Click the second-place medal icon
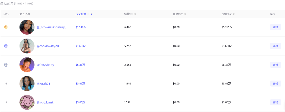 pos(6,46)
